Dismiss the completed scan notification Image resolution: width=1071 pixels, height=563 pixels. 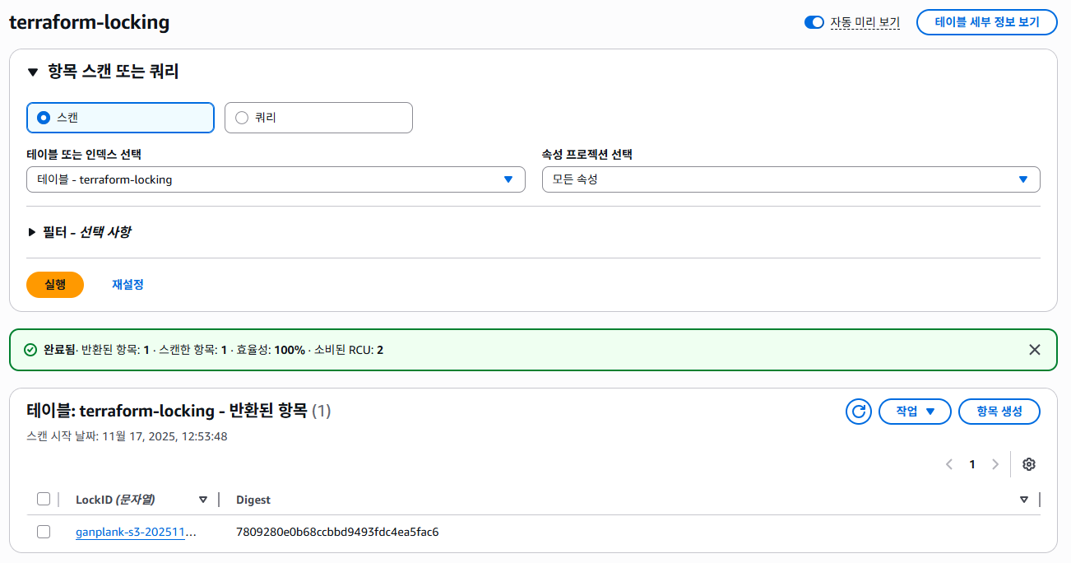(1035, 350)
